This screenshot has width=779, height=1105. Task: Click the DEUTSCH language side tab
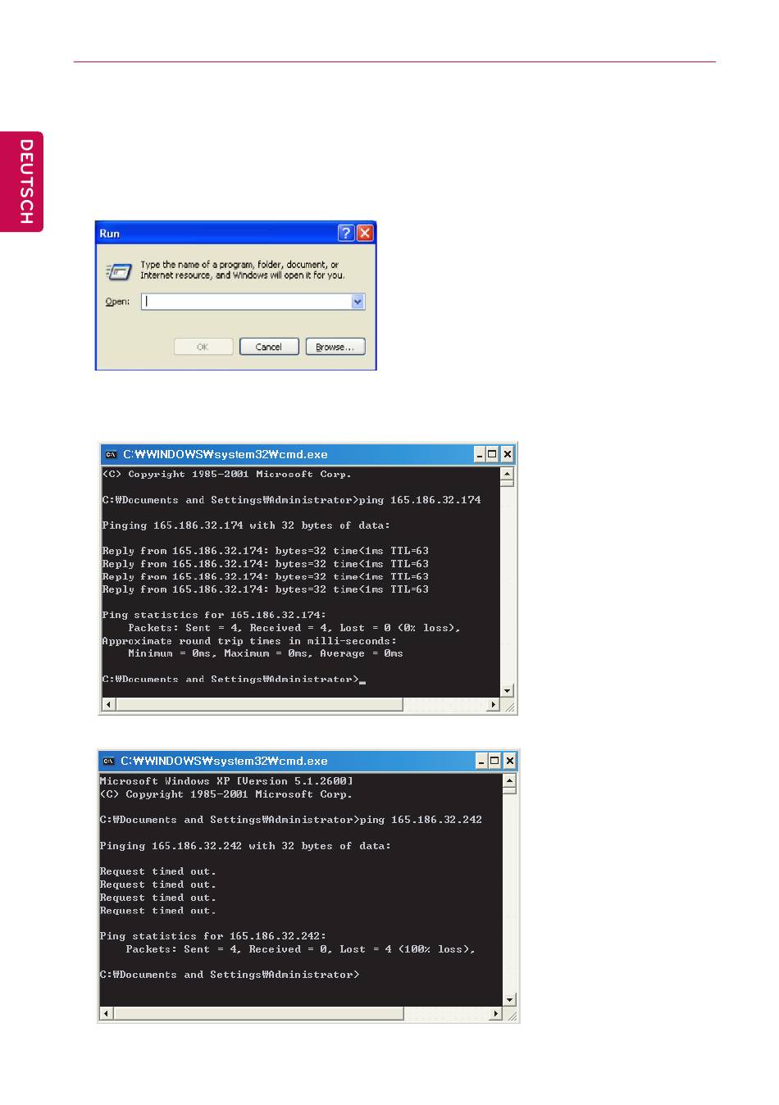click(x=23, y=181)
